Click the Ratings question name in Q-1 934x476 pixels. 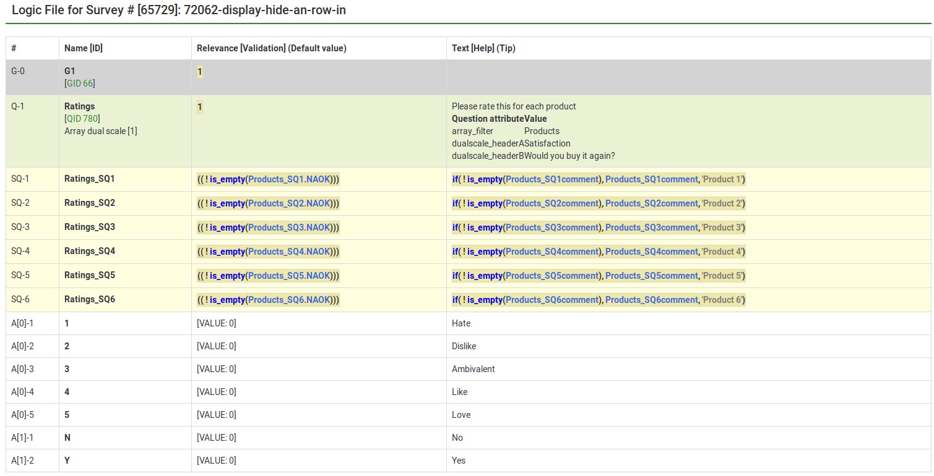click(x=80, y=106)
